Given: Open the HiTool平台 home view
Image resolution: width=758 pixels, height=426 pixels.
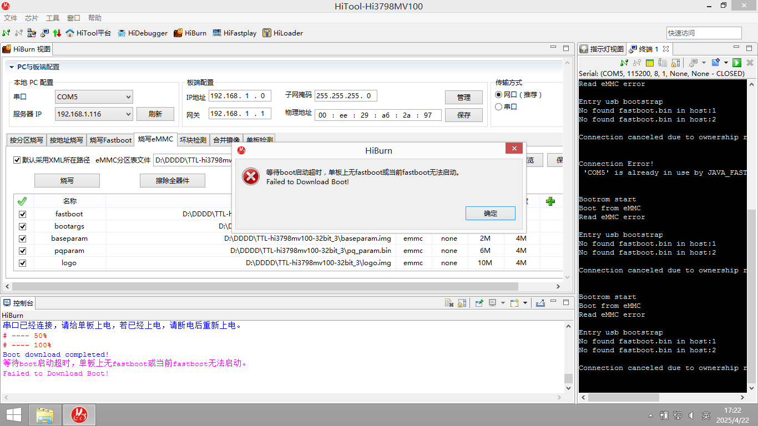Looking at the screenshot, I should (x=88, y=33).
